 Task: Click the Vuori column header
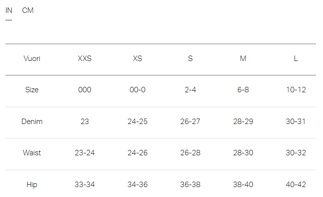(32, 59)
